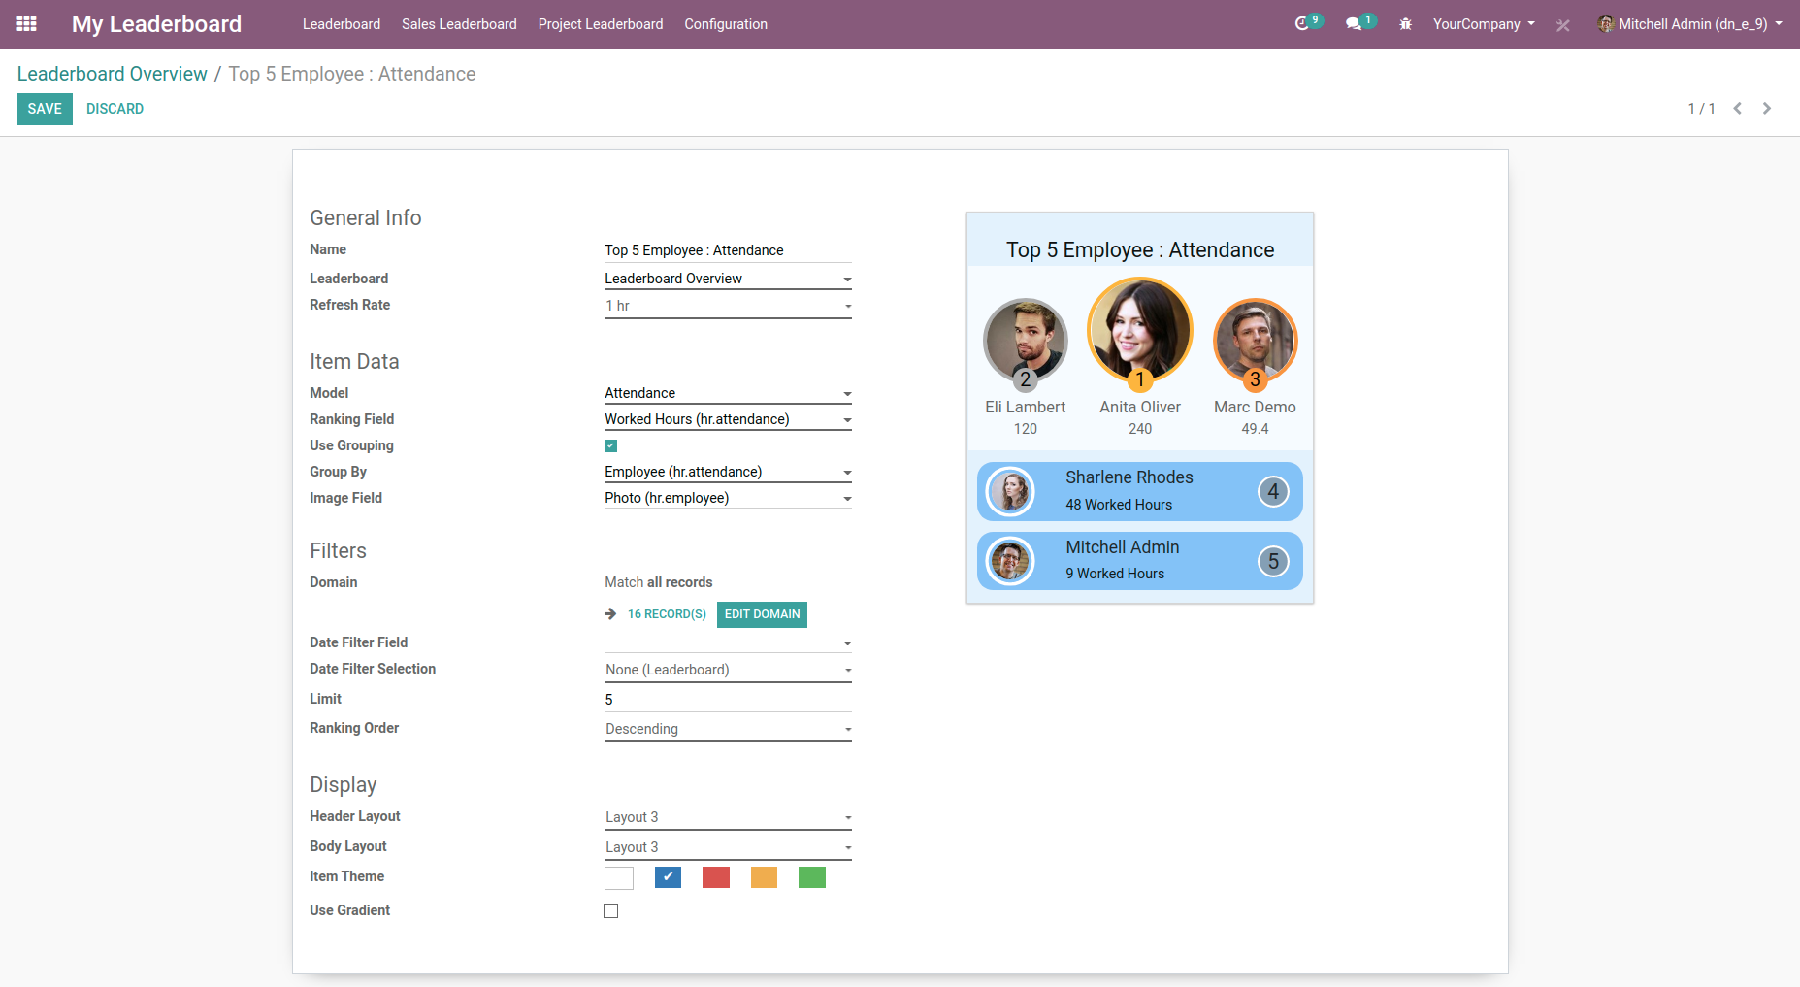Go to the next record arrow
1800x987 pixels.
tap(1767, 109)
